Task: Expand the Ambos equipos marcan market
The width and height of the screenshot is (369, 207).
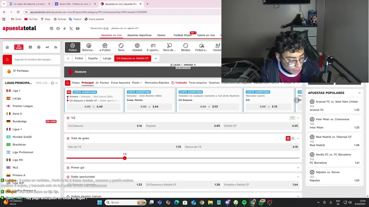Action: tap(298, 196)
